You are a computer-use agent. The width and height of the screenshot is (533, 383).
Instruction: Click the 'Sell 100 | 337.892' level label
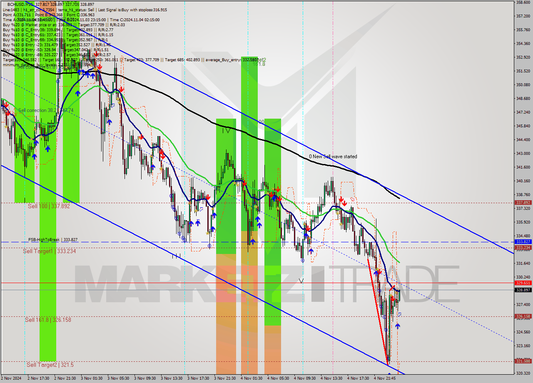pos(49,206)
